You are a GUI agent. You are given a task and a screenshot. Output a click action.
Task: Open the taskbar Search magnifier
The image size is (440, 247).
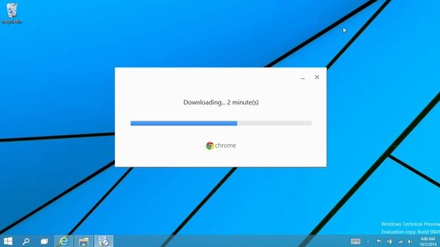tap(26, 241)
